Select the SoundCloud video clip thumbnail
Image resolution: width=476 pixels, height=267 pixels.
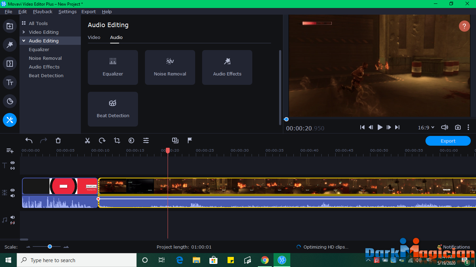tap(60, 186)
